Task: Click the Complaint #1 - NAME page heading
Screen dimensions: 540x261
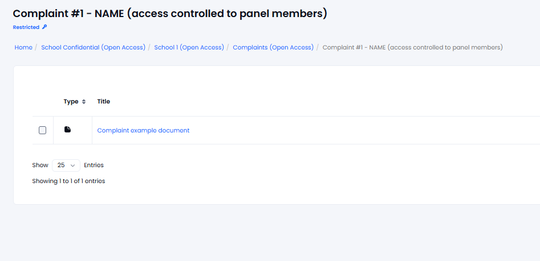Action: (x=170, y=14)
